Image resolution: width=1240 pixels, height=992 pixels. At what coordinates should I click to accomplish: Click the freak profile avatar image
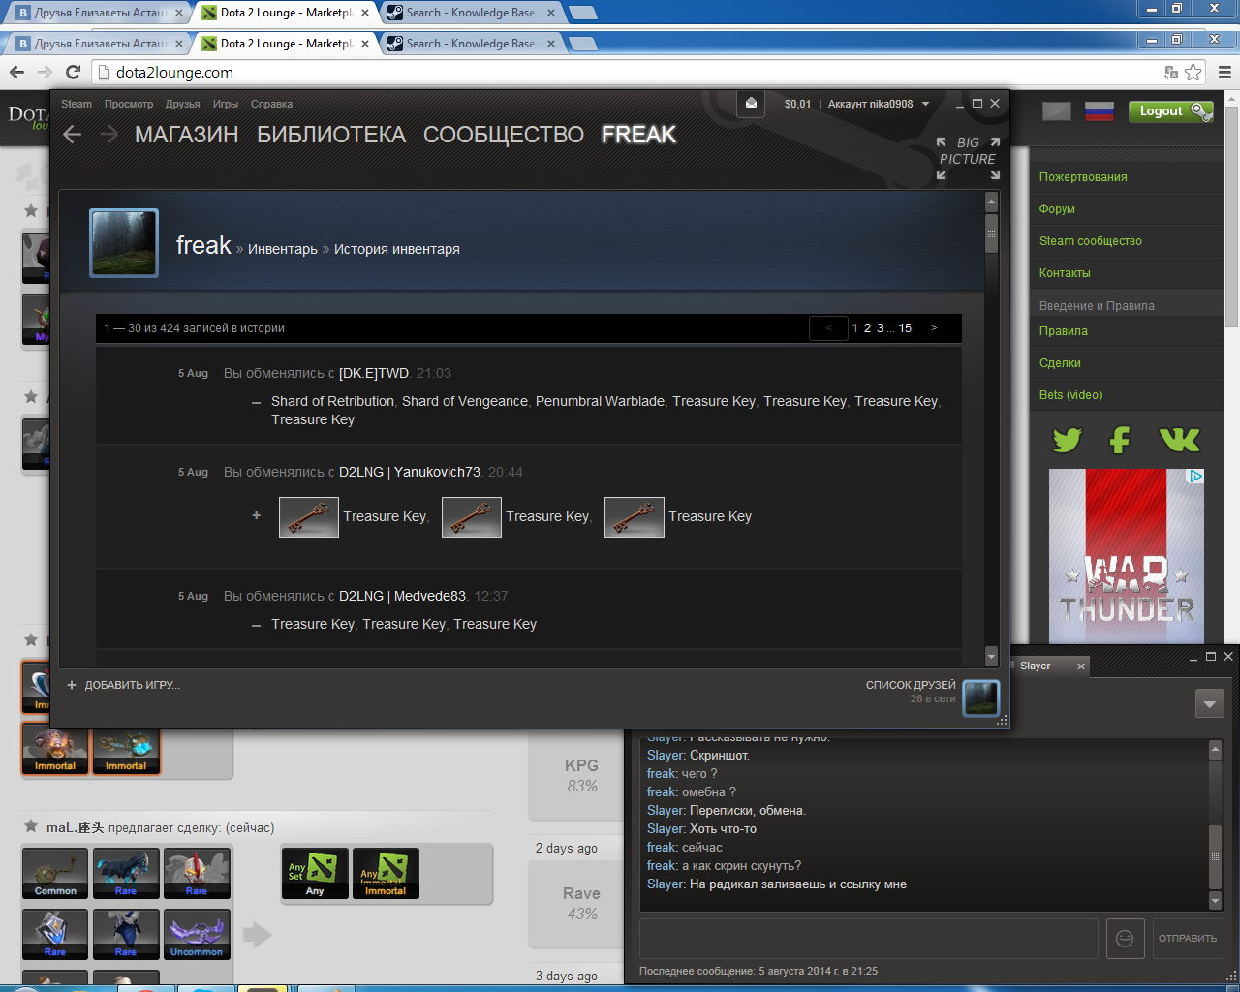(x=124, y=243)
